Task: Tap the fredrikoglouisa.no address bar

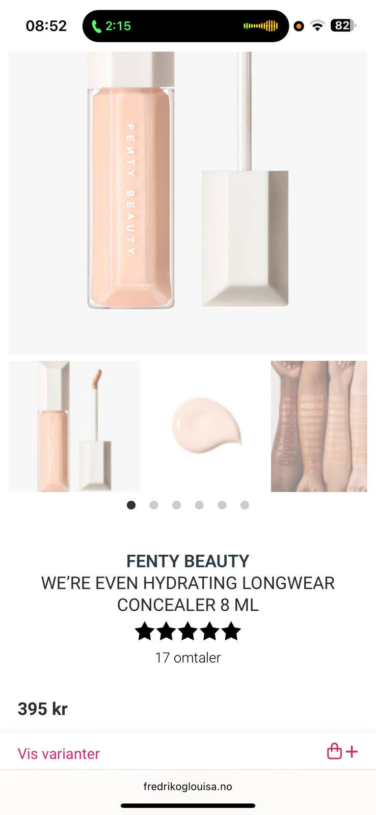Action: click(x=188, y=786)
